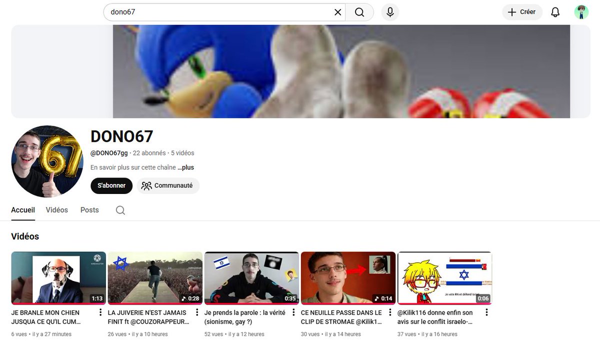Open the account avatar menu at top right
Screen dimensions: 600x346
point(581,12)
